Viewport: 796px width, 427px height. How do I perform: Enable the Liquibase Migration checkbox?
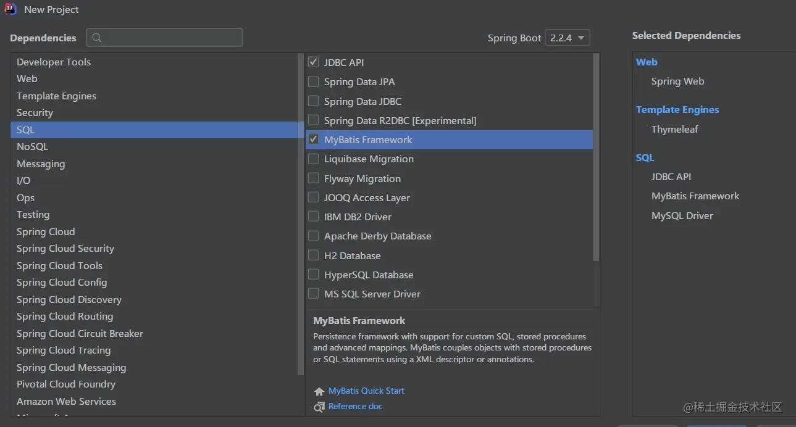pyautogui.click(x=313, y=159)
